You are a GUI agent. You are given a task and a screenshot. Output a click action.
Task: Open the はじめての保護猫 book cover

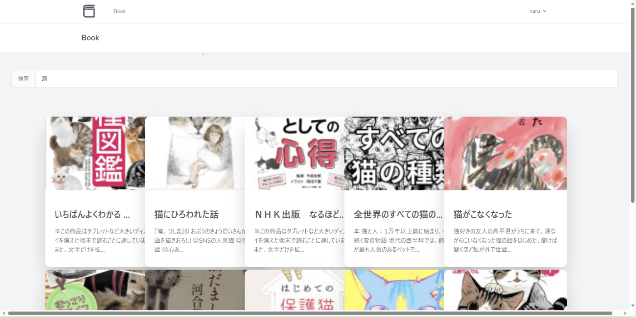(295, 290)
